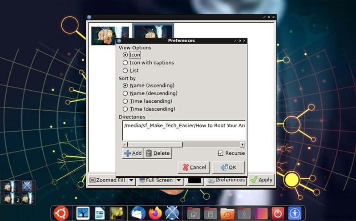Select the /media/sf_Make_Tech_Easier directory entry
This screenshot has width=356, height=221.
184,125
